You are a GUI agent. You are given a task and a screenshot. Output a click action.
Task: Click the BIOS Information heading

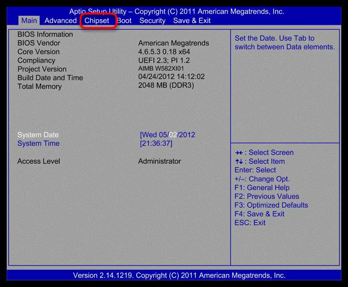tap(45, 34)
